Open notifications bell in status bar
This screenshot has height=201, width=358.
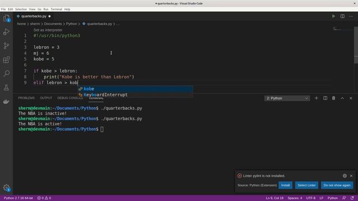(x=352, y=198)
